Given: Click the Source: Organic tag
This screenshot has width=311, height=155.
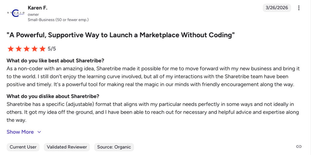Looking at the screenshot, I should pyautogui.click(x=114, y=147).
